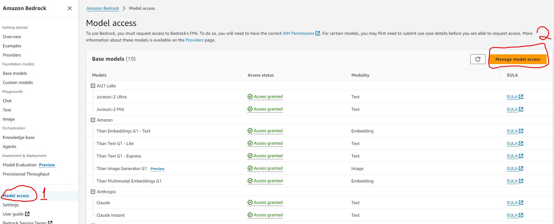Click EULA external icon for Titan Multimodal Embeddings G1

click(x=521, y=181)
